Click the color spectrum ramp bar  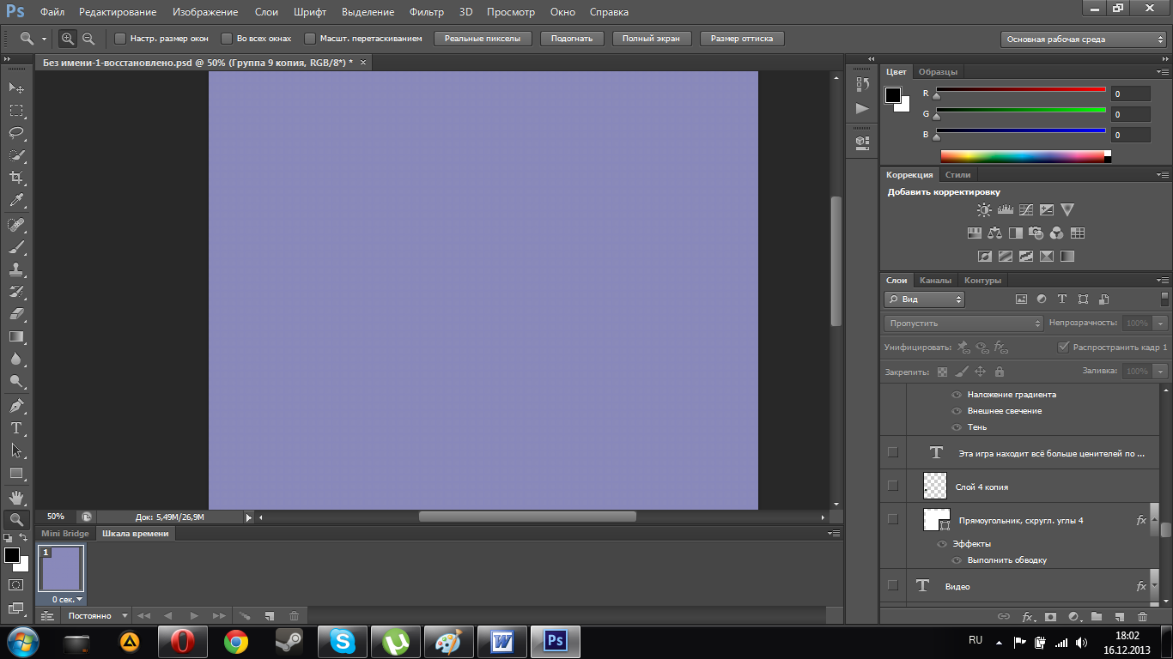pos(1022,156)
